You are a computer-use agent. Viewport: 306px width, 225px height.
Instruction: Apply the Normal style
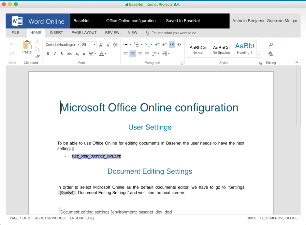pyautogui.click(x=198, y=50)
